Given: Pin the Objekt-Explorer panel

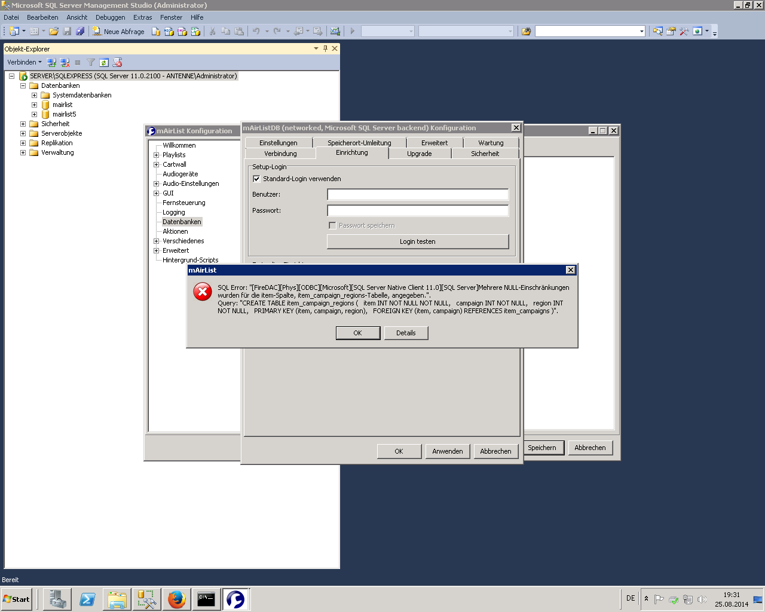Looking at the screenshot, I should click(326, 48).
